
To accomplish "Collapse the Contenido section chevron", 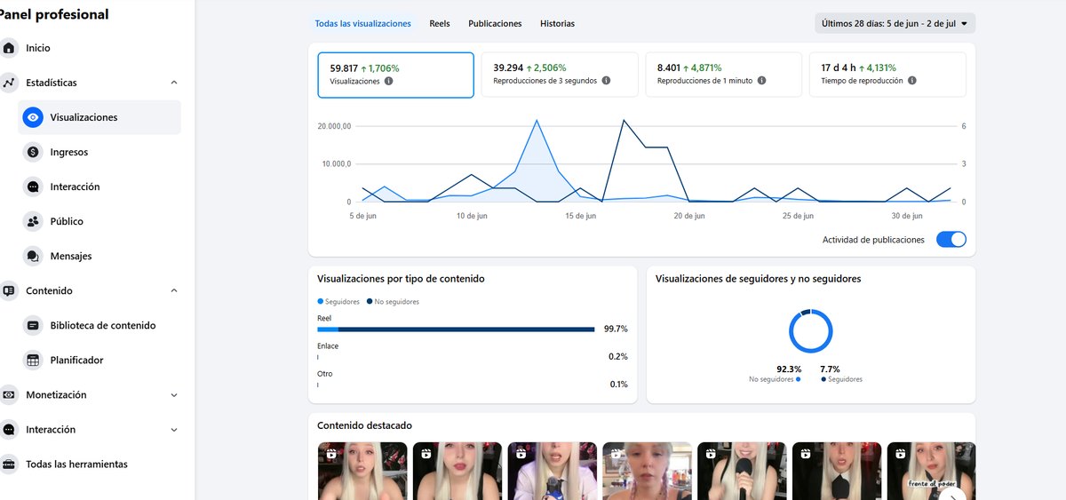I will [x=174, y=290].
